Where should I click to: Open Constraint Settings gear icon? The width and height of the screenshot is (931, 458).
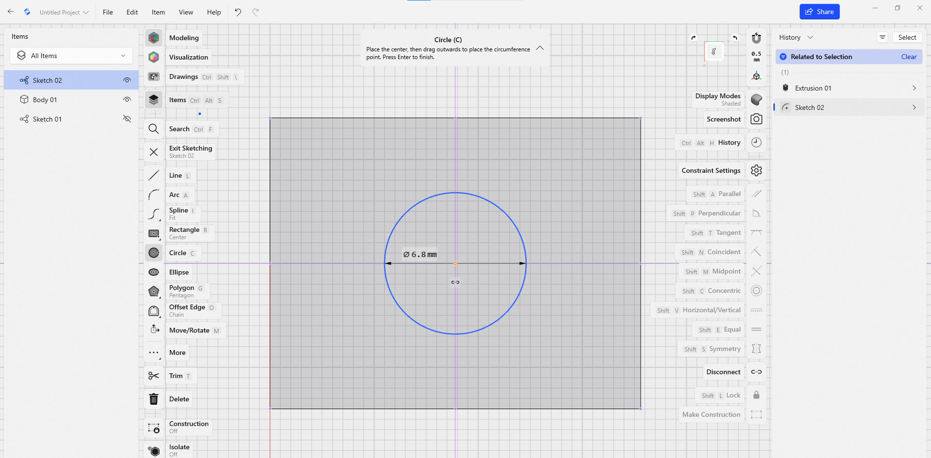coord(756,170)
